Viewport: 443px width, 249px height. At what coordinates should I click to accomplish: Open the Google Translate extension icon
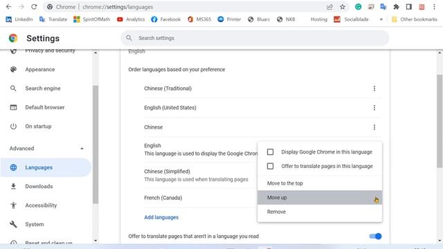coord(383,7)
